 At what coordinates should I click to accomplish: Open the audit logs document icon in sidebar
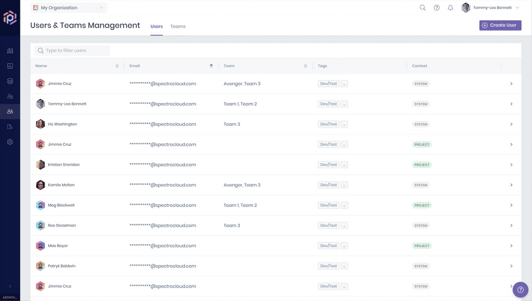(x=10, y=126)
